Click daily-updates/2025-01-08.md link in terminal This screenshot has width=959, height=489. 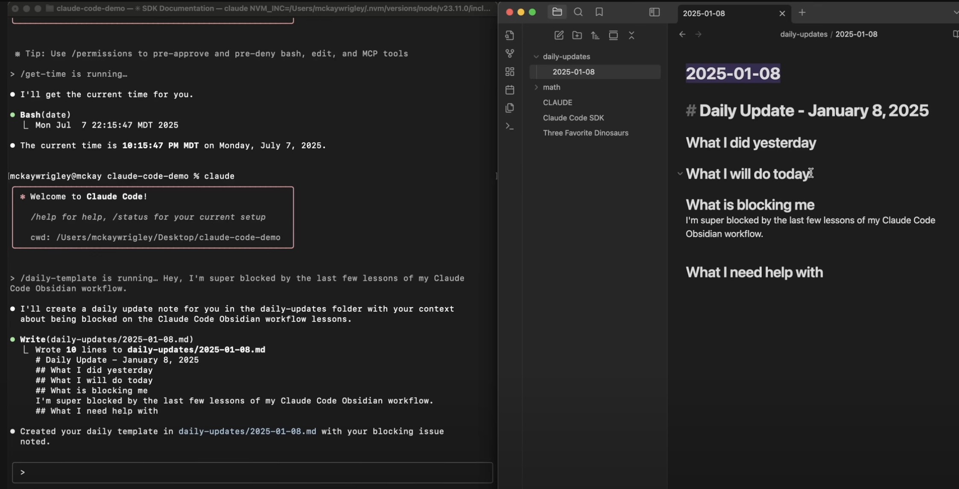coord(247,431)
